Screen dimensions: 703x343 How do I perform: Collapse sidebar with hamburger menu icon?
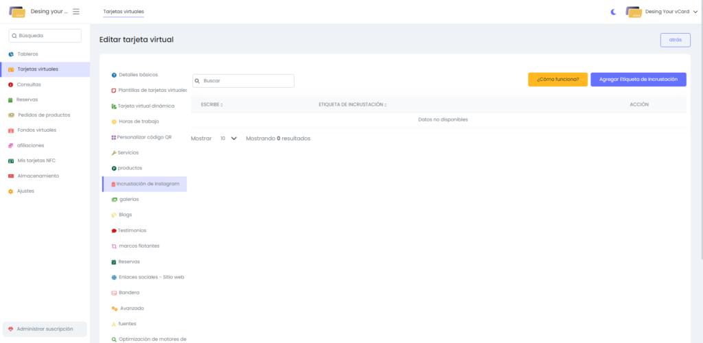(76, 12)
